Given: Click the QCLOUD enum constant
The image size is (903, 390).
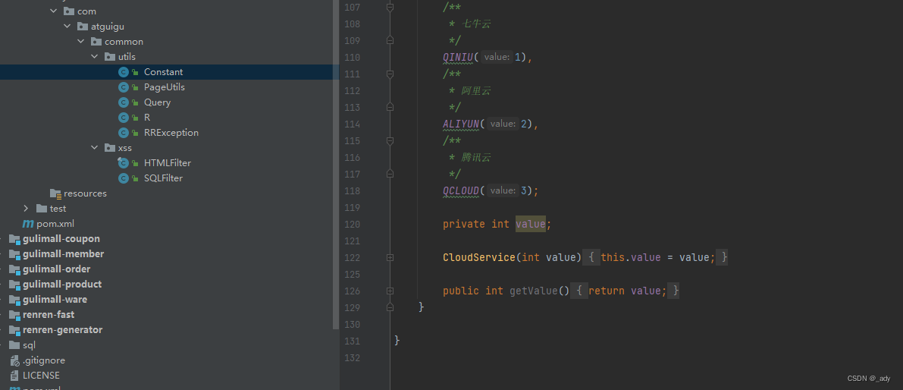Looking at the screenshot, I should click(x=461, y=190).
